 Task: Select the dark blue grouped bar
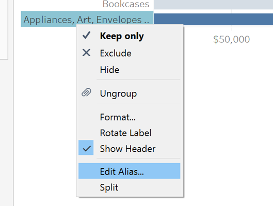[213, 19]
